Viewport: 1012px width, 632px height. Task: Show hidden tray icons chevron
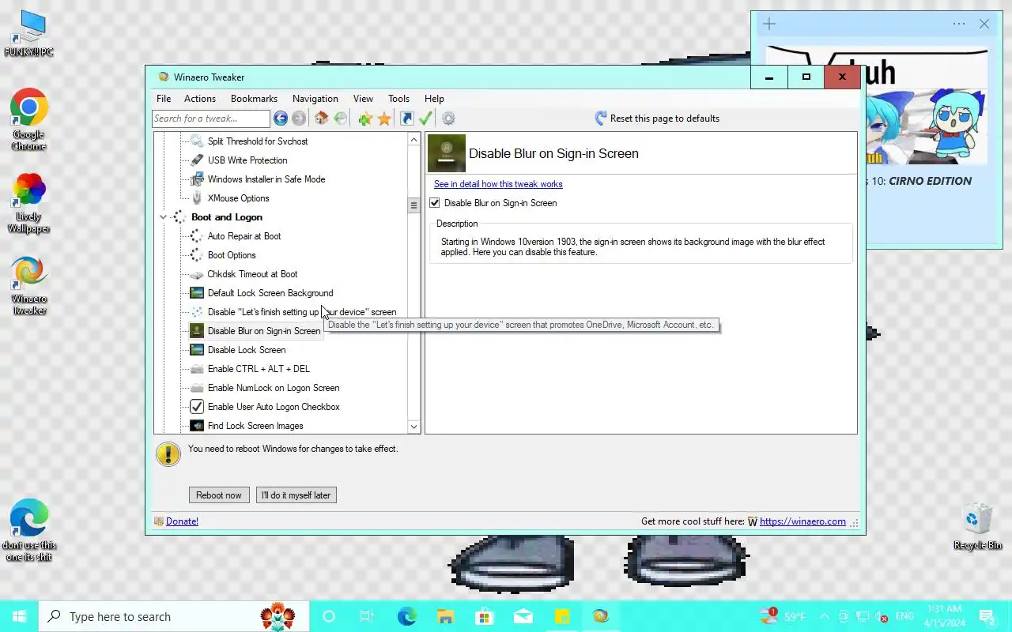pos(824,616)
